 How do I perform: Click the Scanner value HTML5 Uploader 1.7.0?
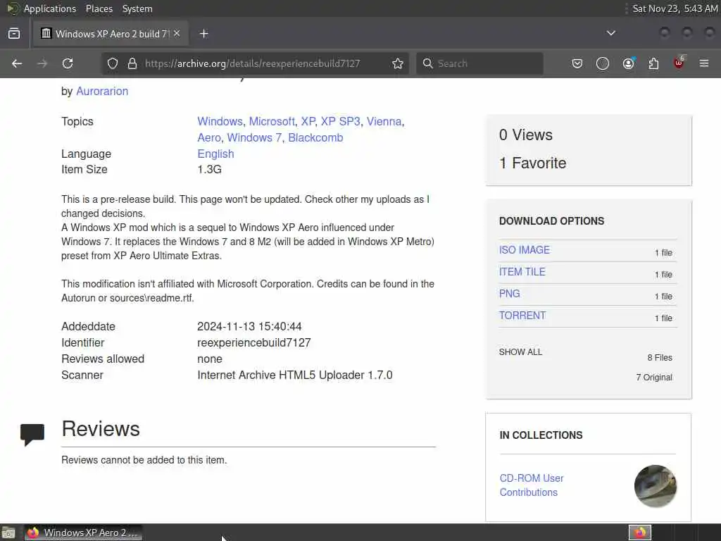[295, 375]
